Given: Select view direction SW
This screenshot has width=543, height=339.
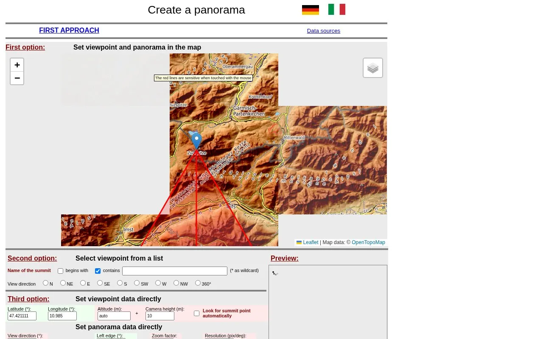Looking at the screenshot, I should [137, 283].
